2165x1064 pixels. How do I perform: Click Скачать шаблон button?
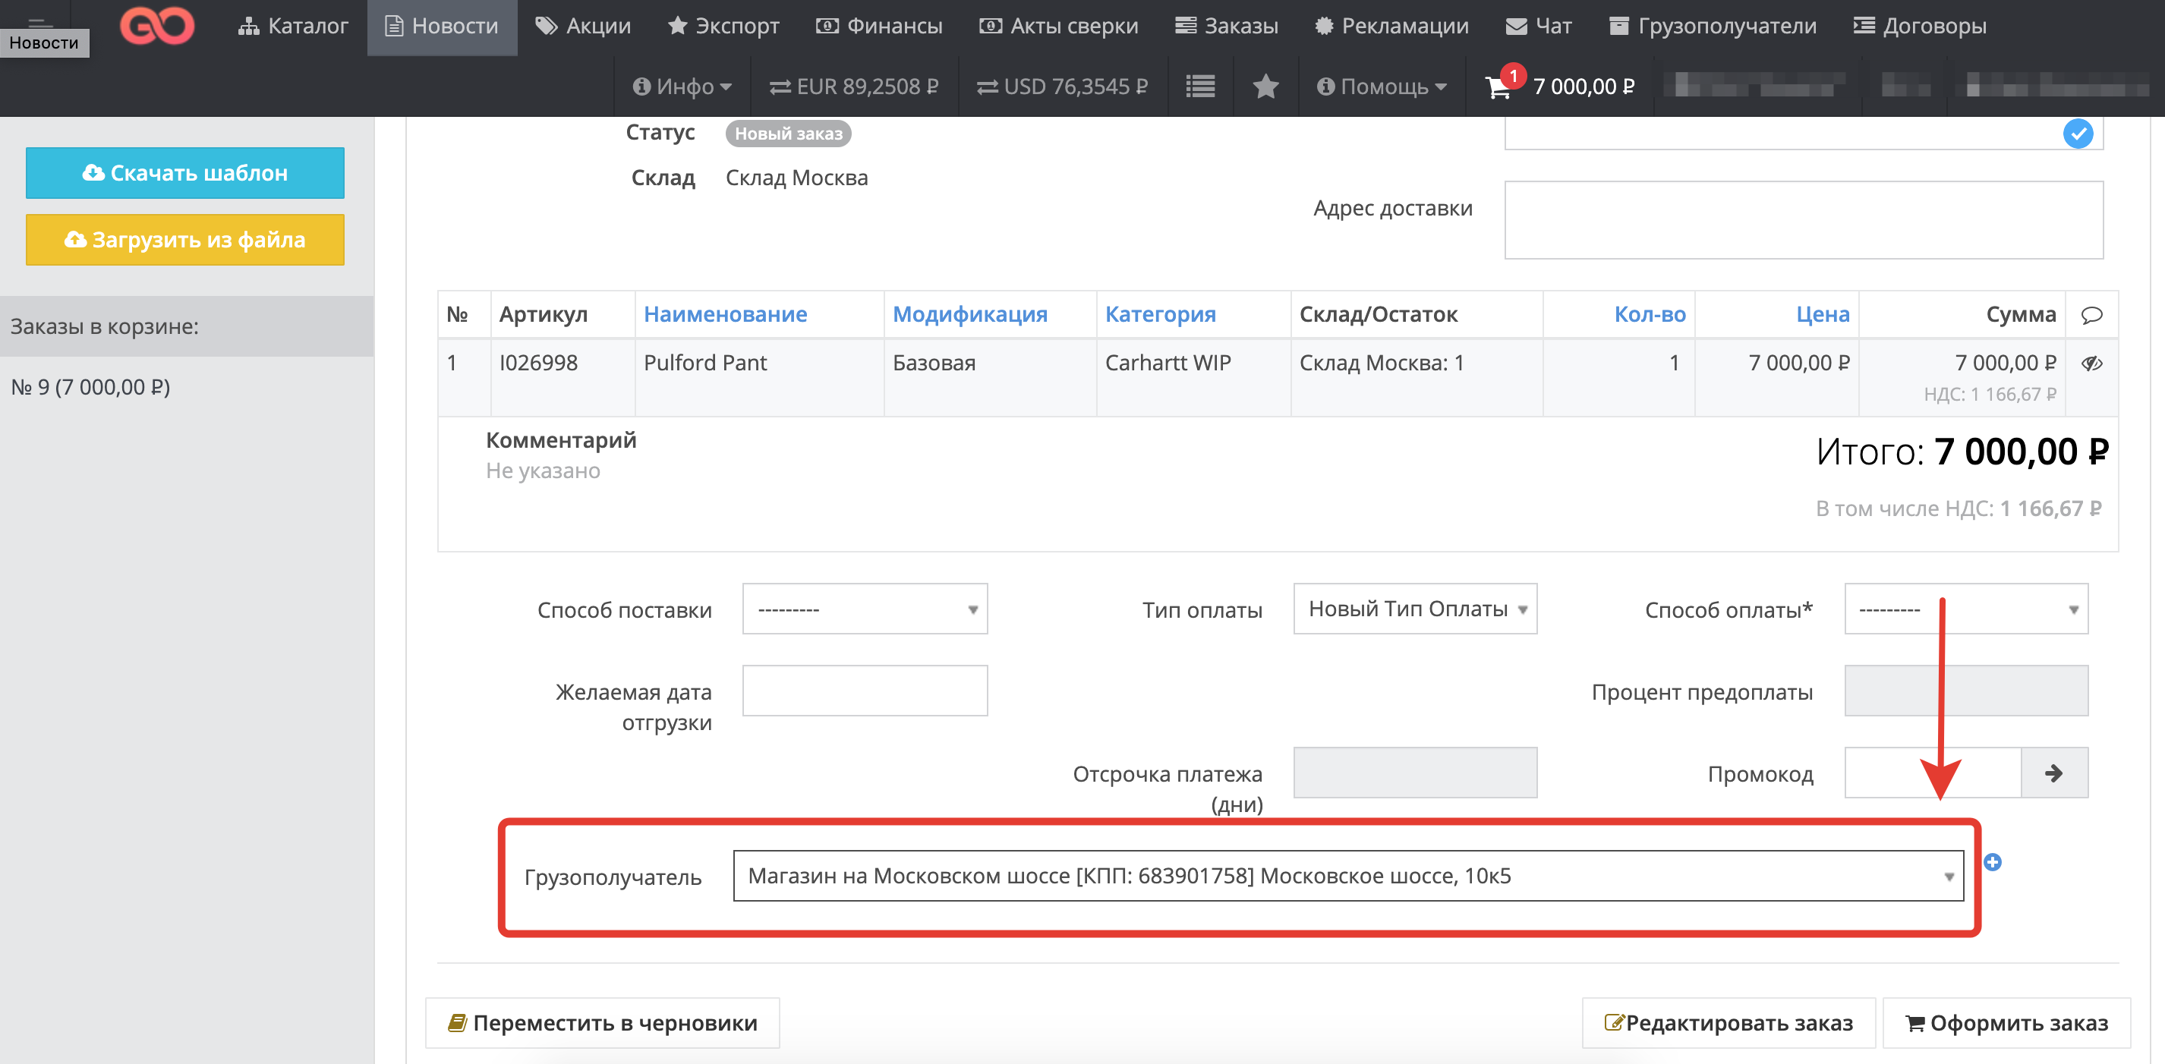click(185, 173)
